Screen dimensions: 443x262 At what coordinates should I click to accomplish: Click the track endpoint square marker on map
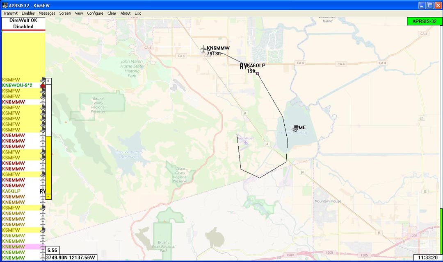click(x=258, y=74)
